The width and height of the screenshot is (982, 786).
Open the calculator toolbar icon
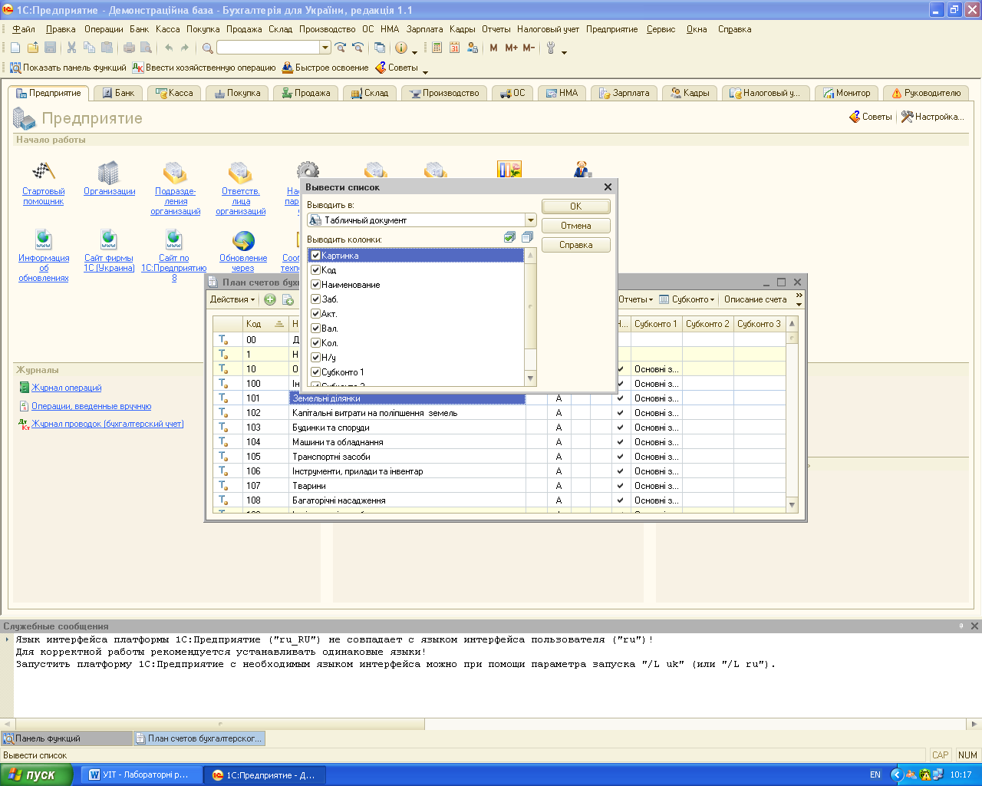pyautogui.click(x=437, y=48)
